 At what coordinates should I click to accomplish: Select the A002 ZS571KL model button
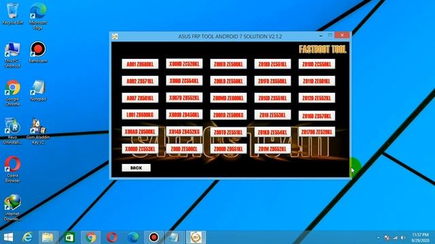coord(140,81)
